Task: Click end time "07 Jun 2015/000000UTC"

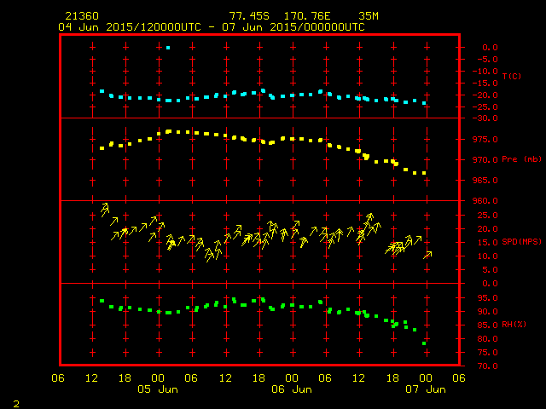Action: coord(293,27)
